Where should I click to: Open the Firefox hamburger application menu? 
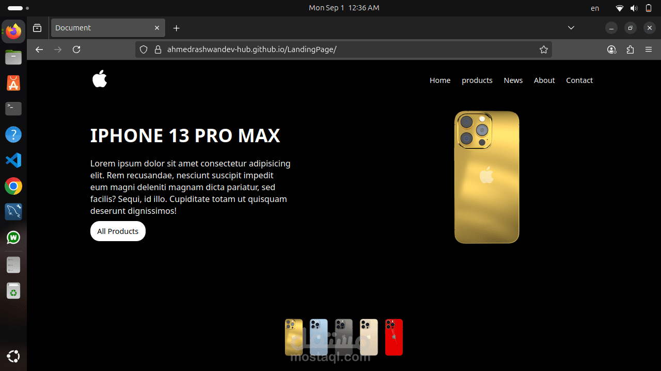tap(649, 49)
